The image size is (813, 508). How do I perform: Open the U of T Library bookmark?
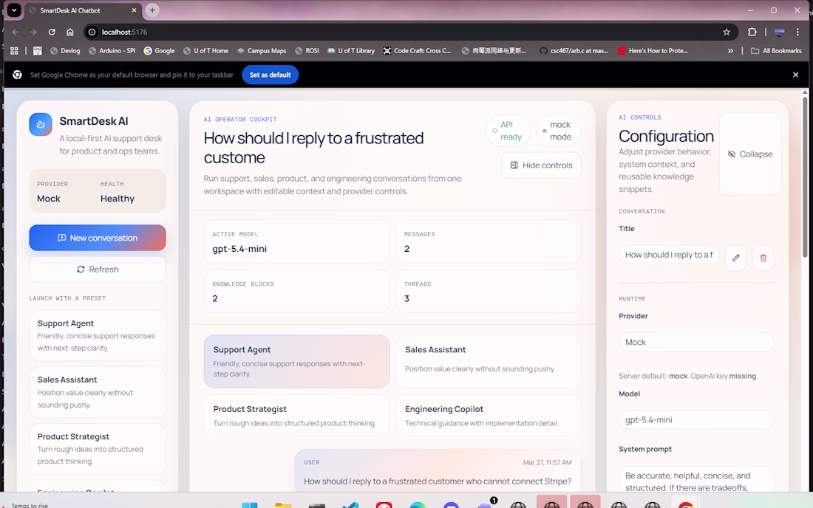(350, 51)
